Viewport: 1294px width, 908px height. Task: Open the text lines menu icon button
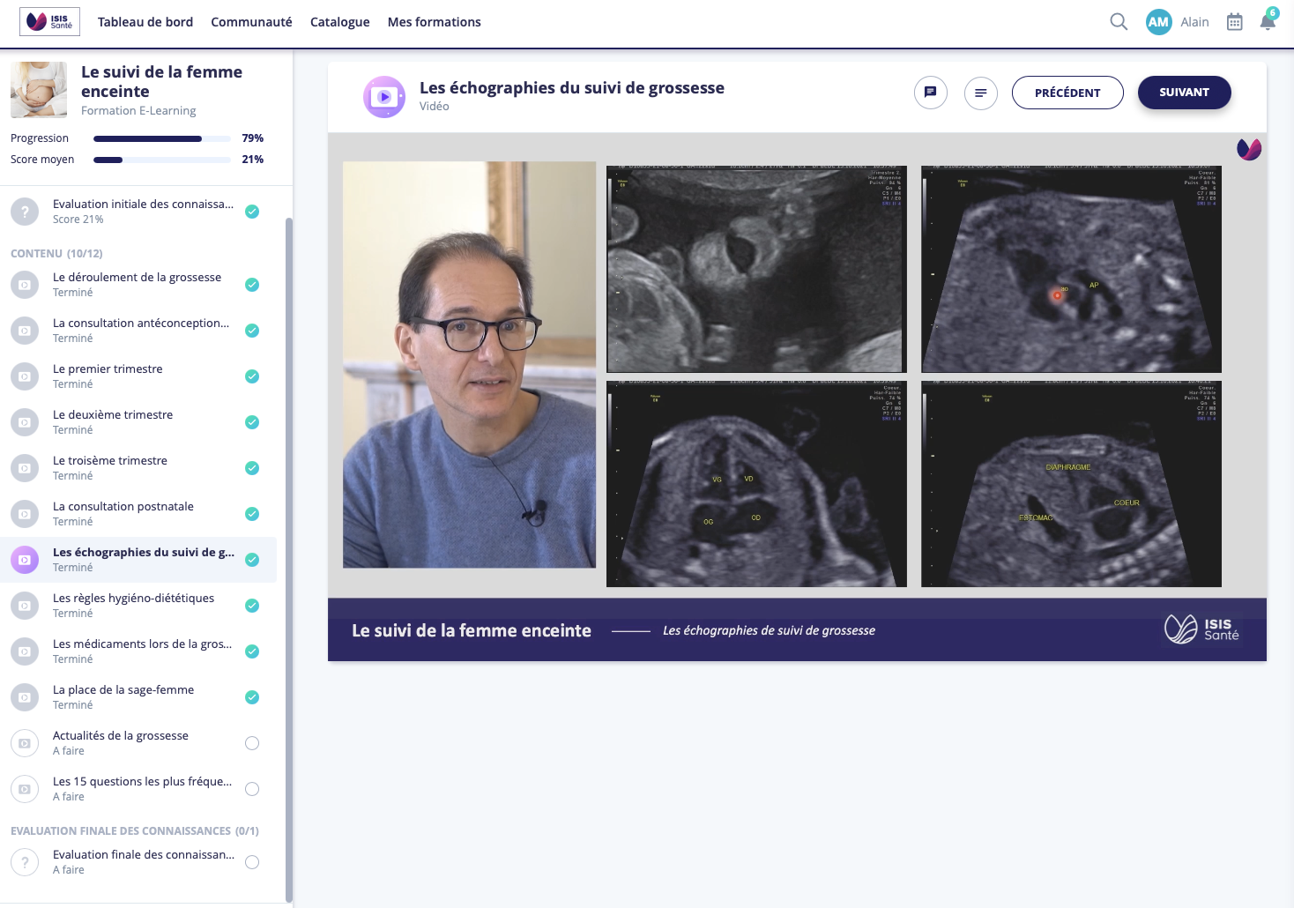click(980, 93)
